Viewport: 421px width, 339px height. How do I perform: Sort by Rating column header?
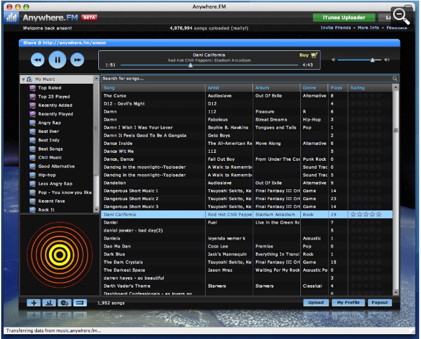370,88
